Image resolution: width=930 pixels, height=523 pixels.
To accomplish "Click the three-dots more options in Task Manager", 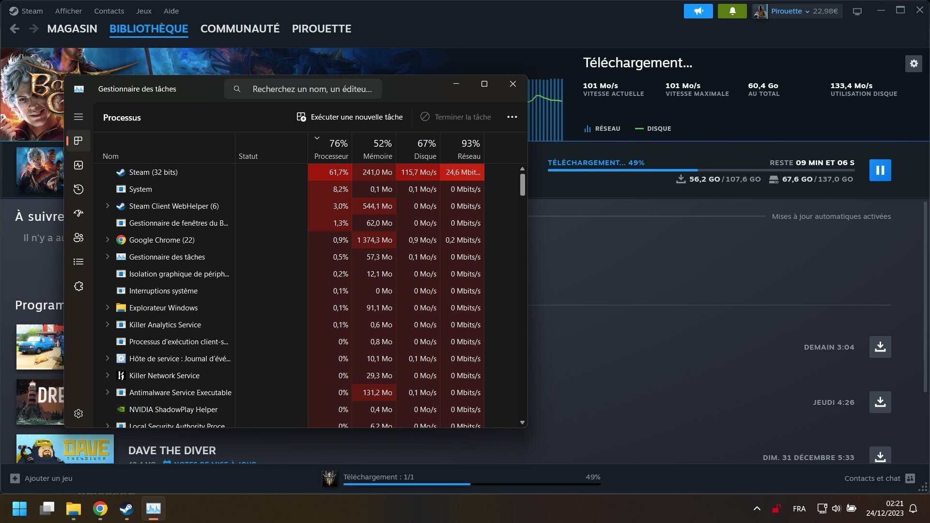I will click(x=512, y=117).
